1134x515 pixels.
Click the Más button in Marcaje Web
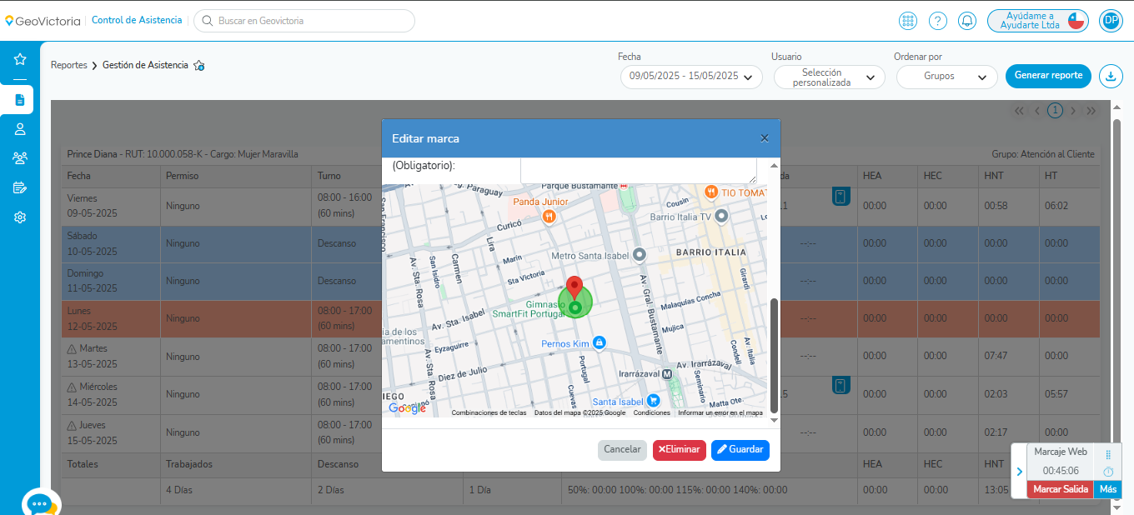pyautogui.click(x=1108, y=490)
